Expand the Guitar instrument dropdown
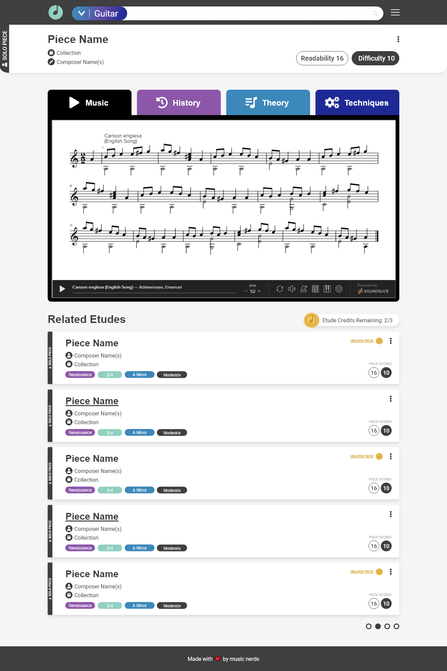Viewport: 447px width, 671px height. pyautogui.click(x=81, y=14)
